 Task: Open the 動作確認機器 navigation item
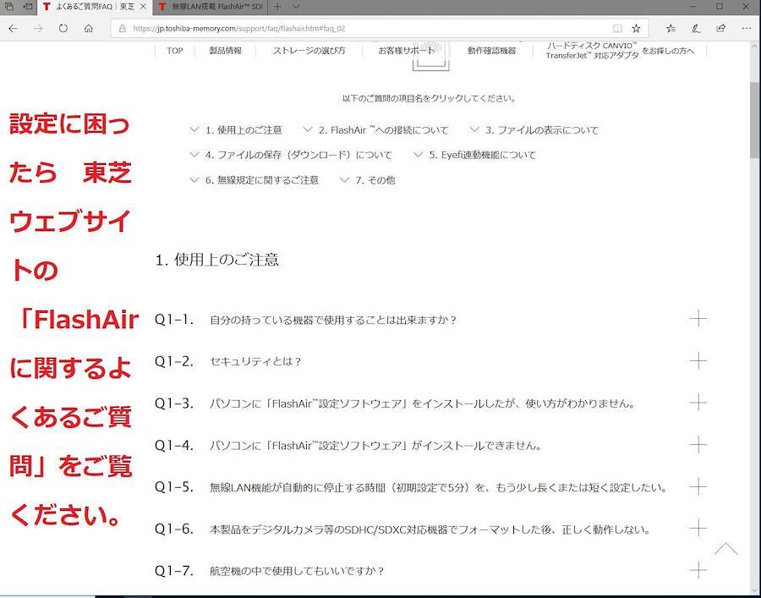[491, 51]
